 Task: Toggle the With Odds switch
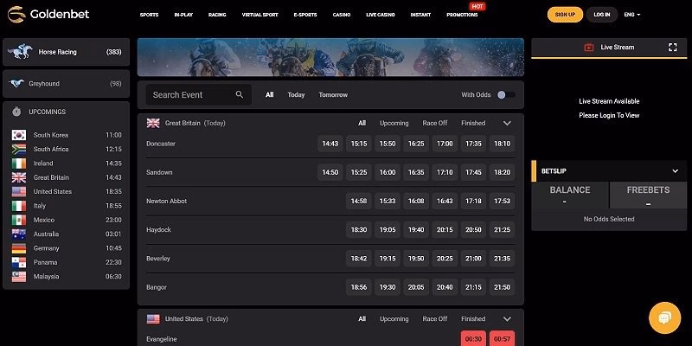506,94
